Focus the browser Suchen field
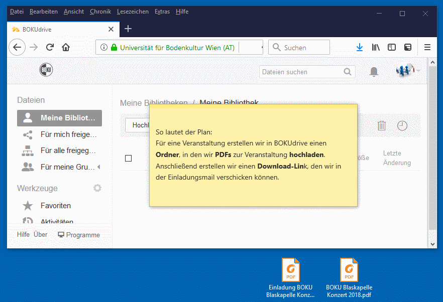 tap(299, 47)
